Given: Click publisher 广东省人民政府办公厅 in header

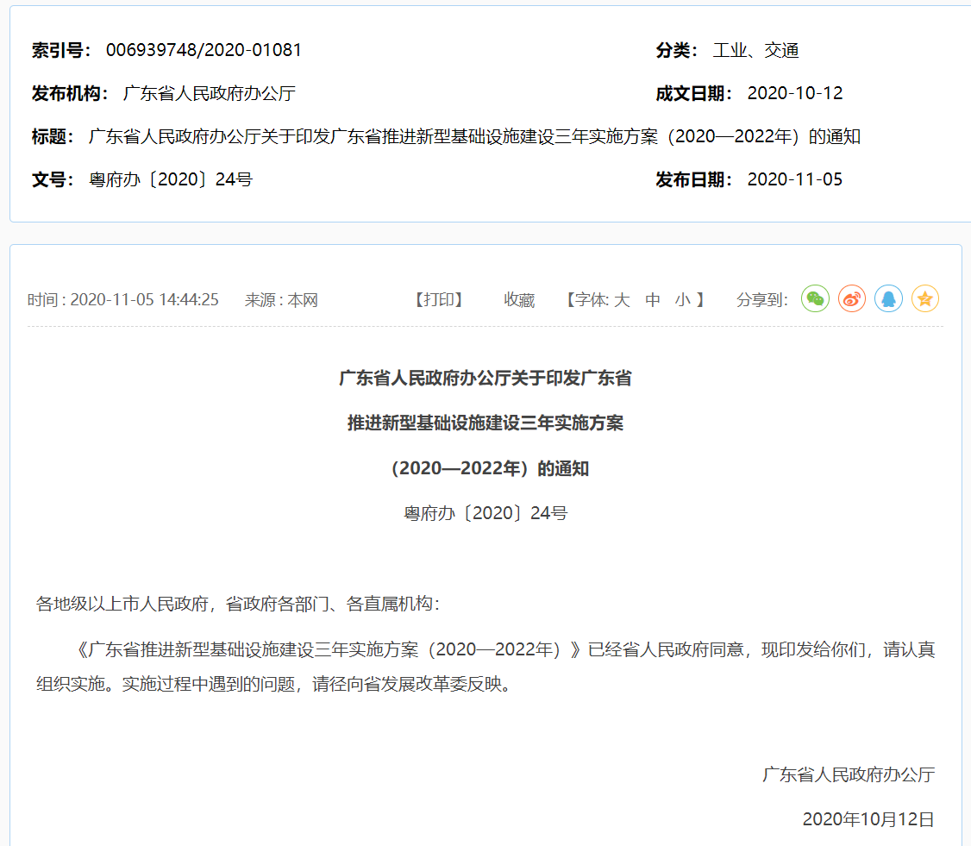Looking at the screenshot, I should [x=210, y=93].
